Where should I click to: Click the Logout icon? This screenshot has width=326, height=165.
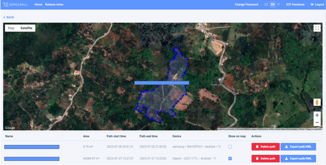[x=312, y=5]
